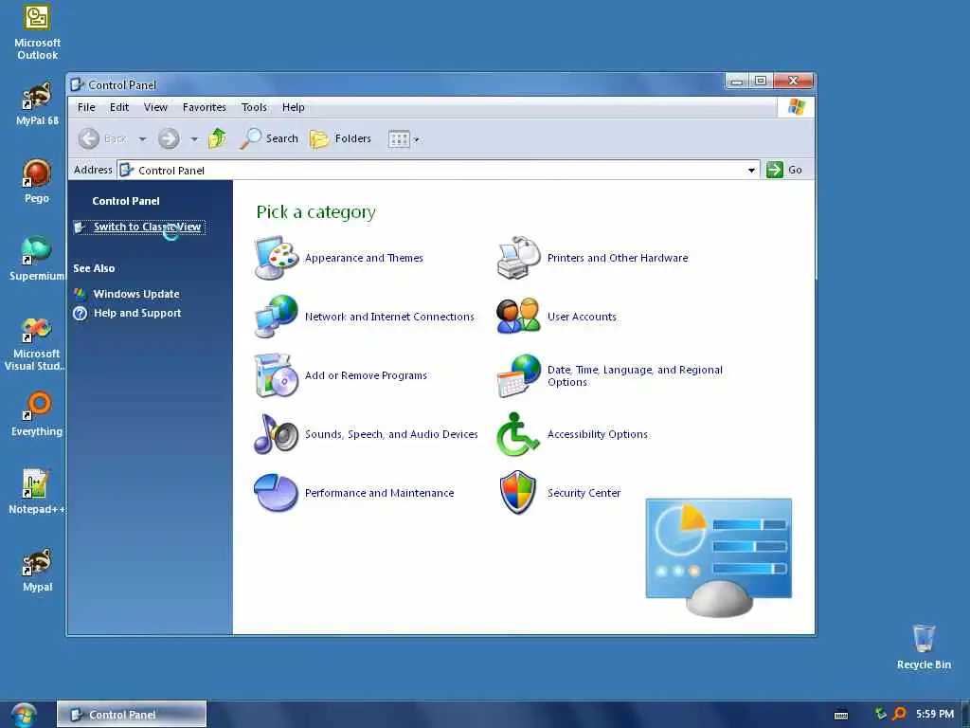This screenshot has width=970, height=728.
Task: Open Sounds, Speech, Audio speaker icon
Action: click(276, 434)
